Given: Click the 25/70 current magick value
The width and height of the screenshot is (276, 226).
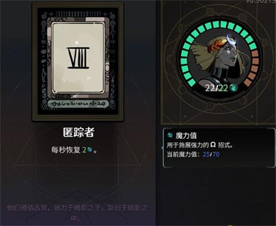Looking at the screenshot, I should (x=211, y=154).
